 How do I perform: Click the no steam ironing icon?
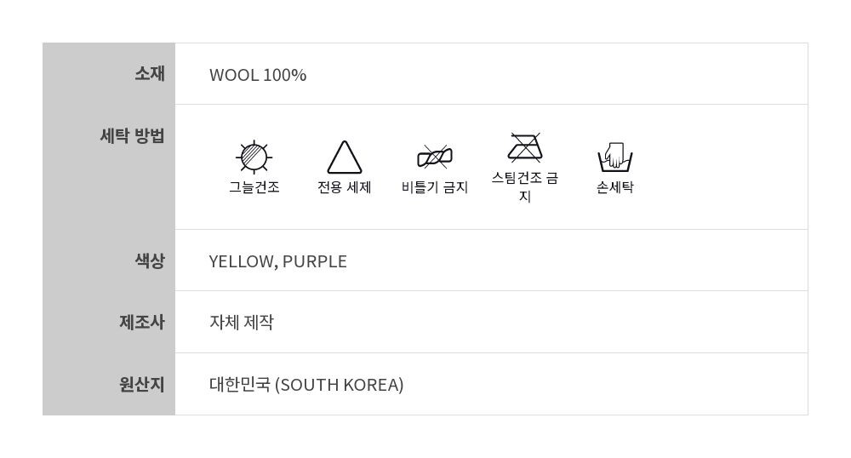click(525, 147)
